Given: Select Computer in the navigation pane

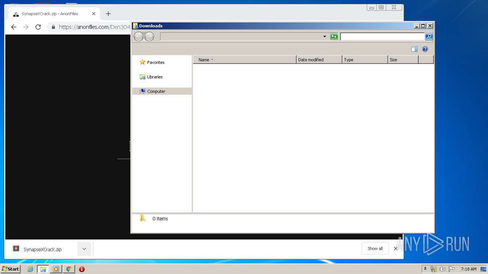Looking at the screenshot, I should [x=162, y=91].
